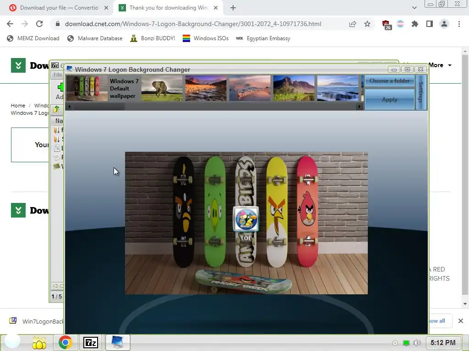The height and width of the screenshot is (351, 469).
Task: Open the ad blocker extension showing 26
Action: (x=387, y=25)
